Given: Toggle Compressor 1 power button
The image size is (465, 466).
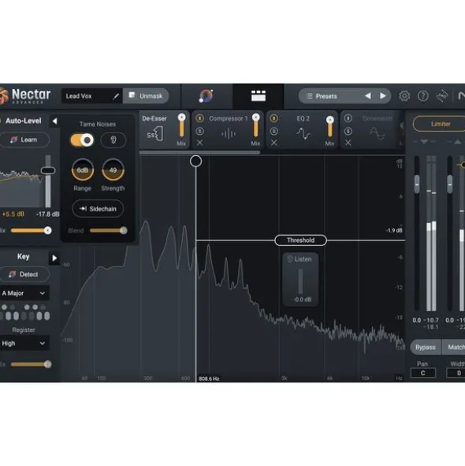Looking at the screenshot, I should click(x=200, y=118).
